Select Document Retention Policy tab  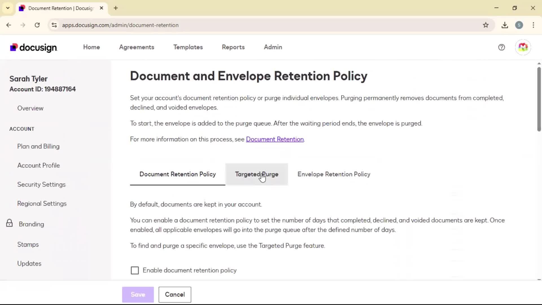click(178, 174)
